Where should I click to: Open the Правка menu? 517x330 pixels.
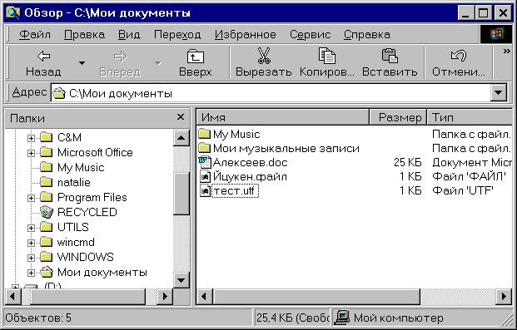[84, 34]
